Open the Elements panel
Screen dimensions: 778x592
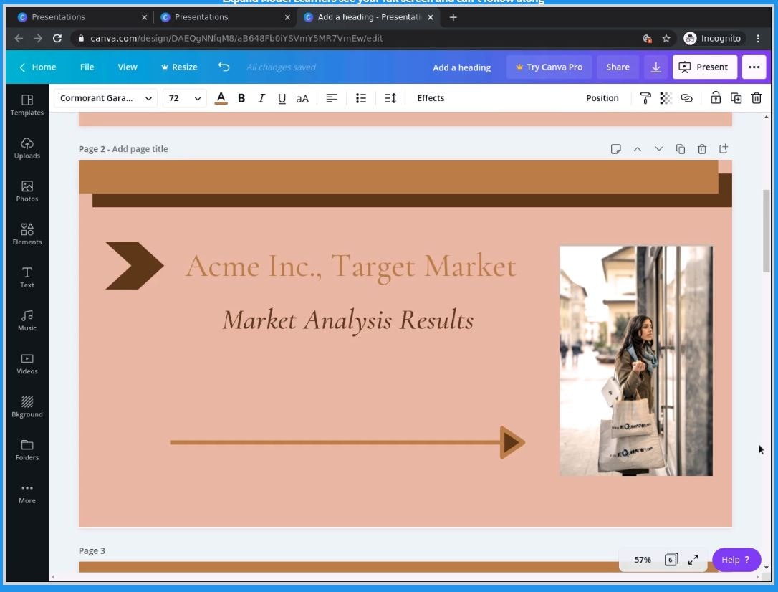[27, 234]
